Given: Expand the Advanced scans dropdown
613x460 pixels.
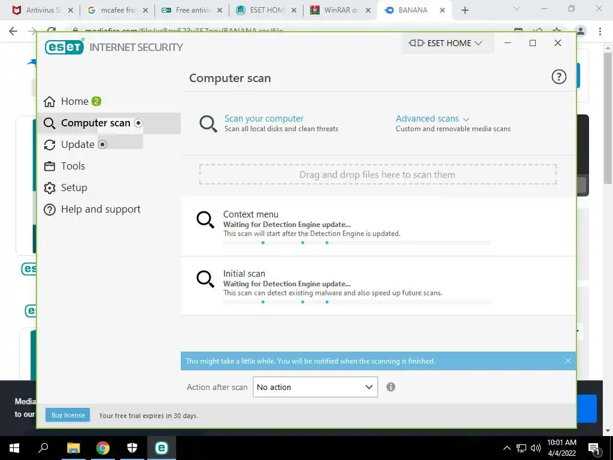Looking at the screenshot, I should pos(432,119).
